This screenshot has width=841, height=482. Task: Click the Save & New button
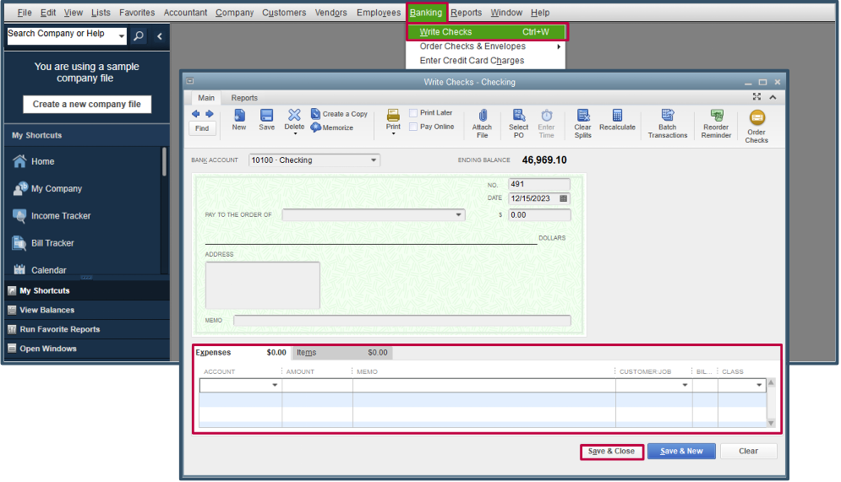(x=681, y=452)
